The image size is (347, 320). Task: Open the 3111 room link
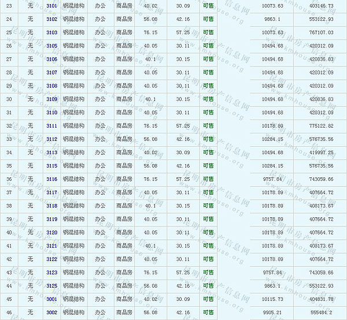coord(51,125)
